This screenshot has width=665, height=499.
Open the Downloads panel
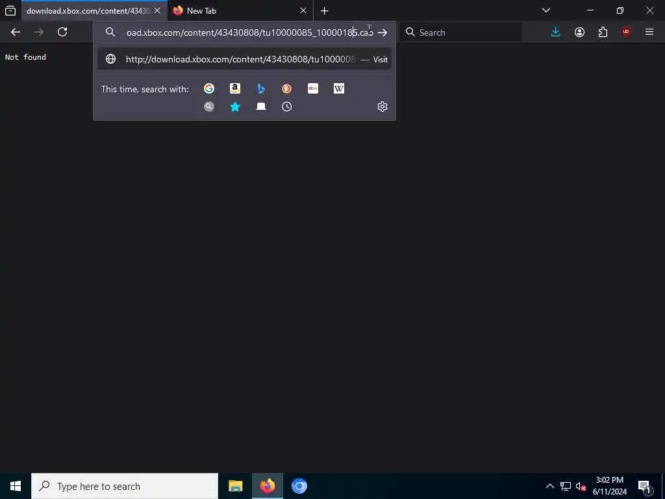pyautogui.click(x=556, y=32)
